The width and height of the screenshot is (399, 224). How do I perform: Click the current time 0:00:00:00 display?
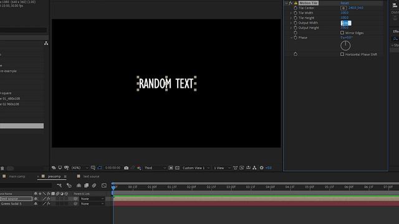point(112,168)
